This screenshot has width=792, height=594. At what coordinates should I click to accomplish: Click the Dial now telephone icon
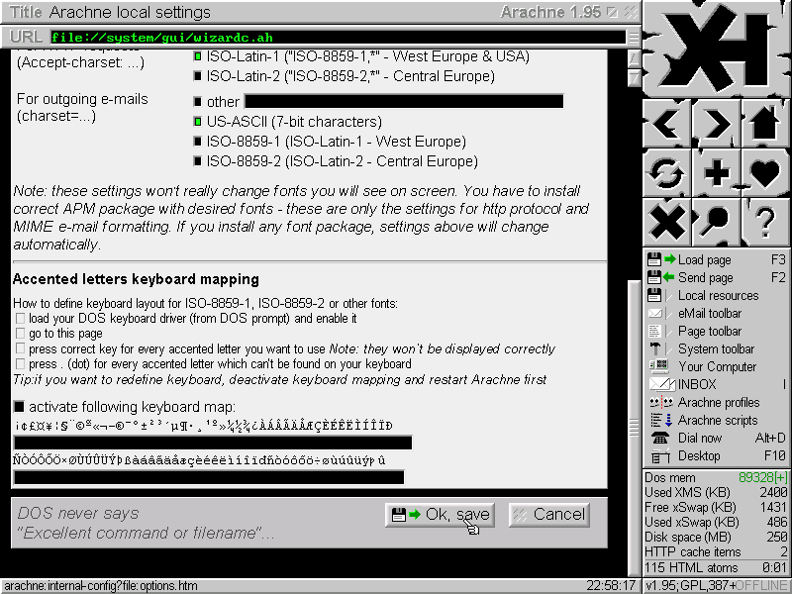(659, 438)
